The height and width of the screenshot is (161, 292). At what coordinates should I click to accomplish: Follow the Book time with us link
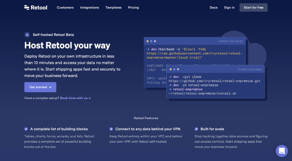coord(75,98)
